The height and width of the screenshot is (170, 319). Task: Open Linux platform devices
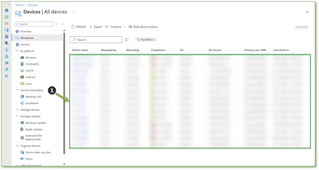click(29, 84)
